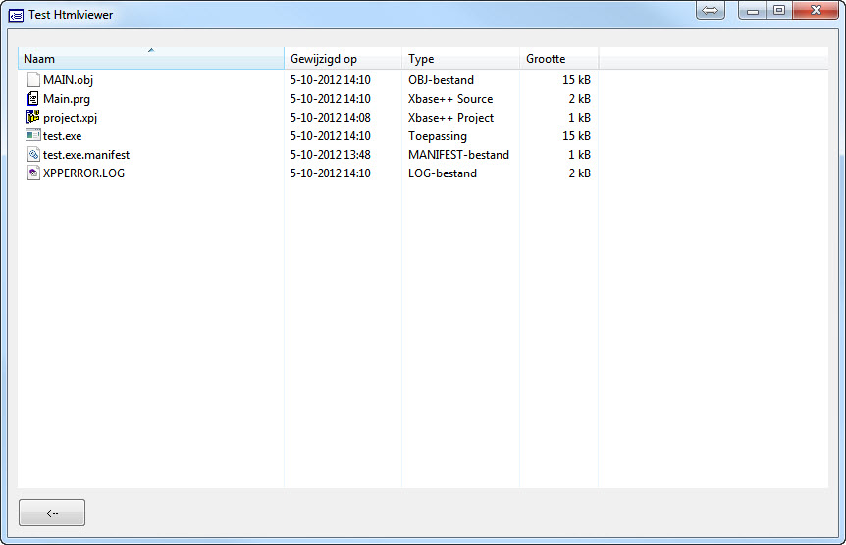Sort files by Gewijzigd op column
Screen dimensions: 846x545
pos(343,59)
